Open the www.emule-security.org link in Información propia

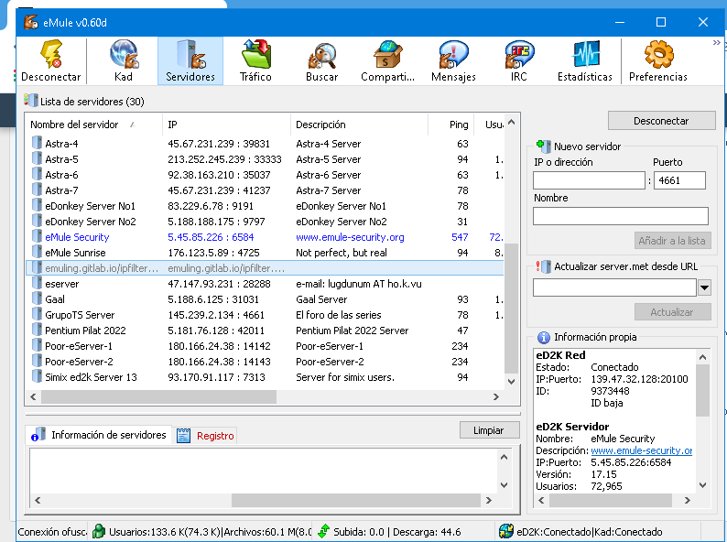(x=641, y=450)
